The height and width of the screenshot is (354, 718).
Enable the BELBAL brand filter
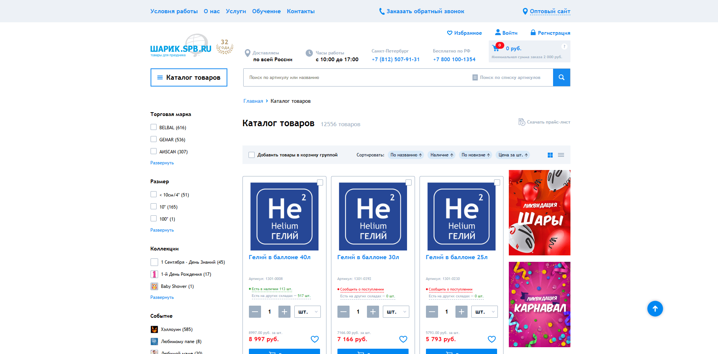point(154,127)
